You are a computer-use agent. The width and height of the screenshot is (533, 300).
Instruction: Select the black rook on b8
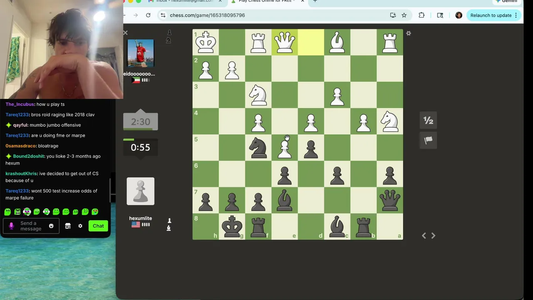364,226
